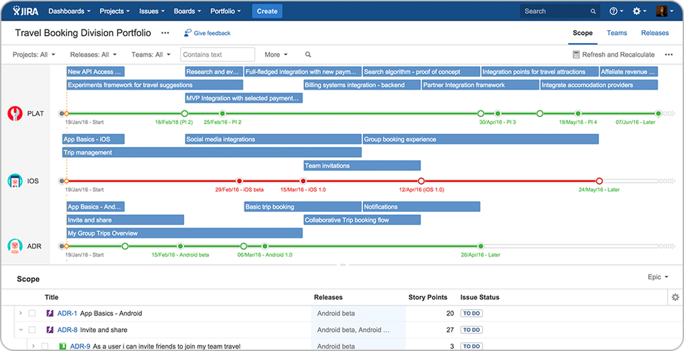Select the PLAT project wrench icon

[x=15, y=114]
